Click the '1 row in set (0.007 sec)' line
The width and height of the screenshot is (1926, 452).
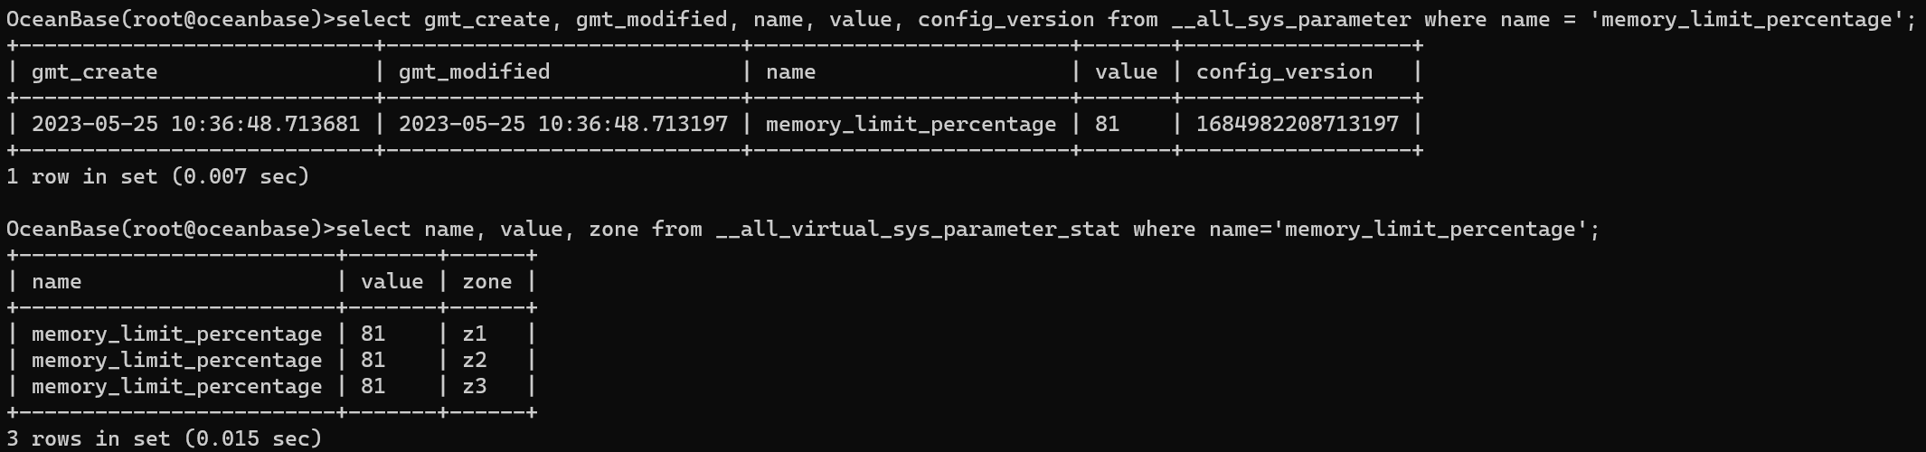coord(158,177)
